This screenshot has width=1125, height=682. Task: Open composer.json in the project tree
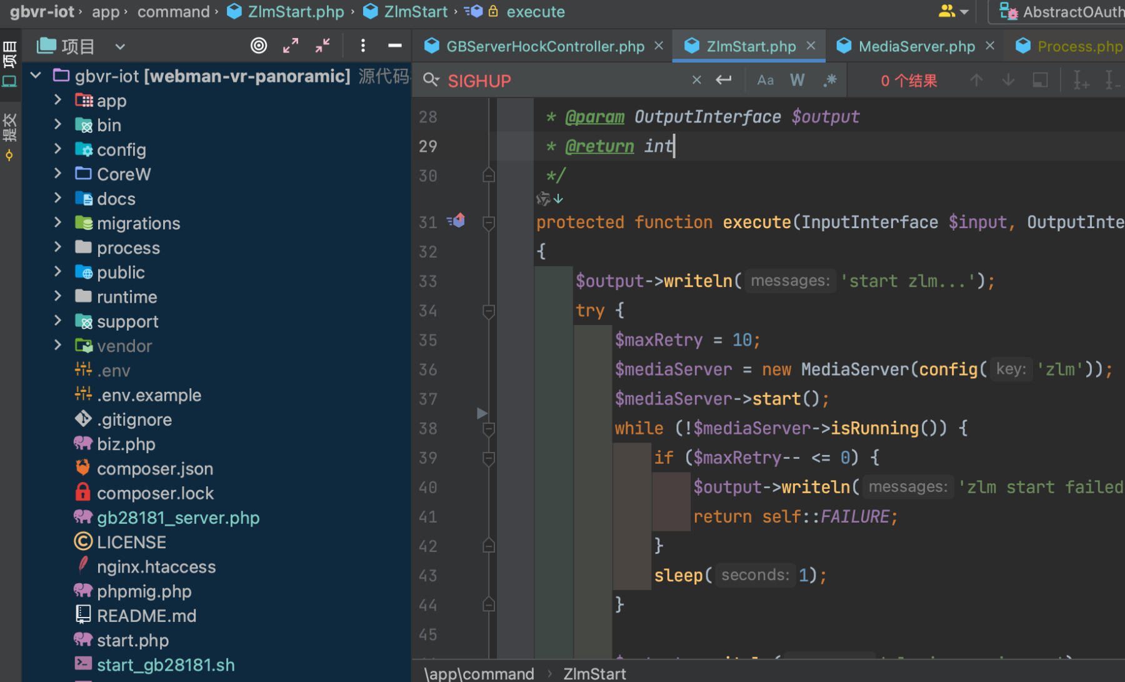coord(154,469)
